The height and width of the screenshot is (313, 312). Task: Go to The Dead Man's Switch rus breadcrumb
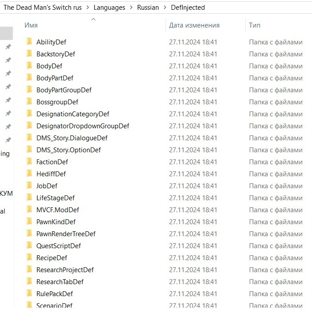pyautogui.click(x=43, y=8)
